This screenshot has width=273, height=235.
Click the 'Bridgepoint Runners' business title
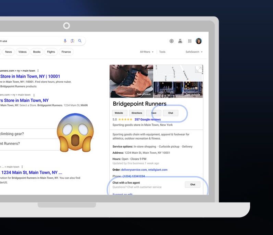(140, 104)
